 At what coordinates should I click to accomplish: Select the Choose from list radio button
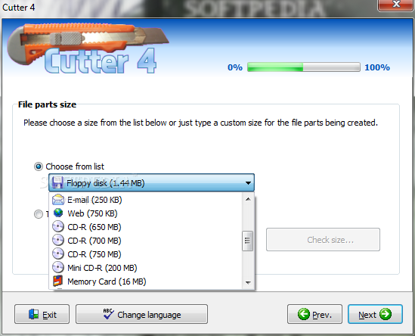tap(39, 166)
